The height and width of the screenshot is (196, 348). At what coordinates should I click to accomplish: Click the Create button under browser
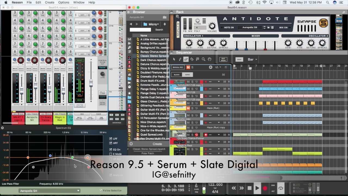click(x=157, y=144)
